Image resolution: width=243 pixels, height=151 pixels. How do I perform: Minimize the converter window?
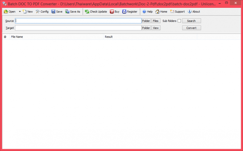click(x=220, y=3)
